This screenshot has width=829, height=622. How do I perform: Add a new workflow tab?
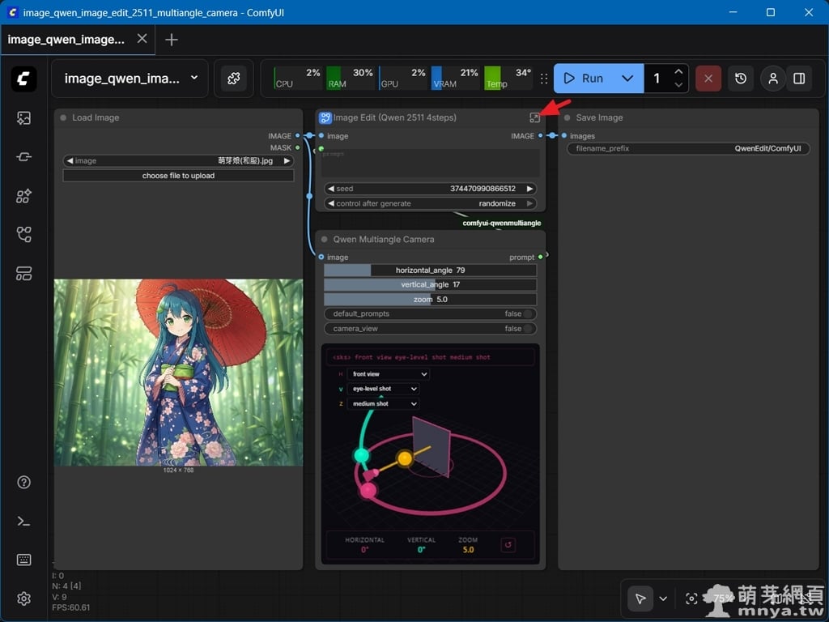pos(172,40)
